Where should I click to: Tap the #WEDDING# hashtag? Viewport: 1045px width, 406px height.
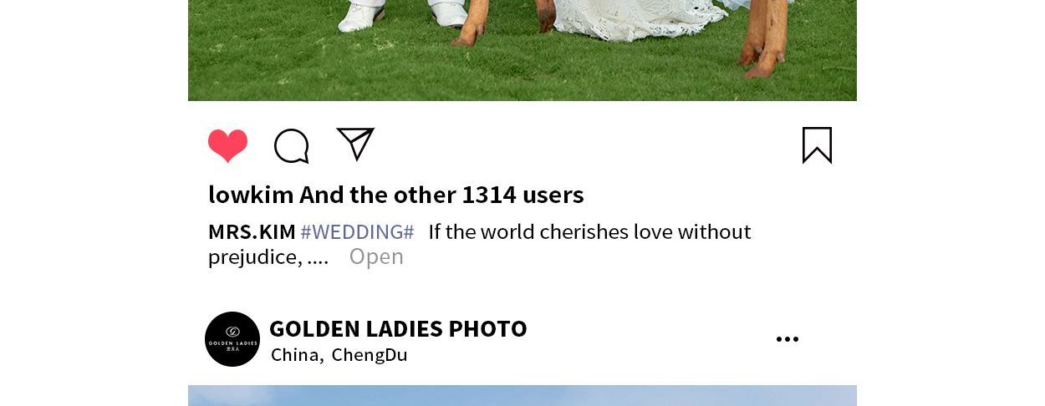click(x=357, y=231)
